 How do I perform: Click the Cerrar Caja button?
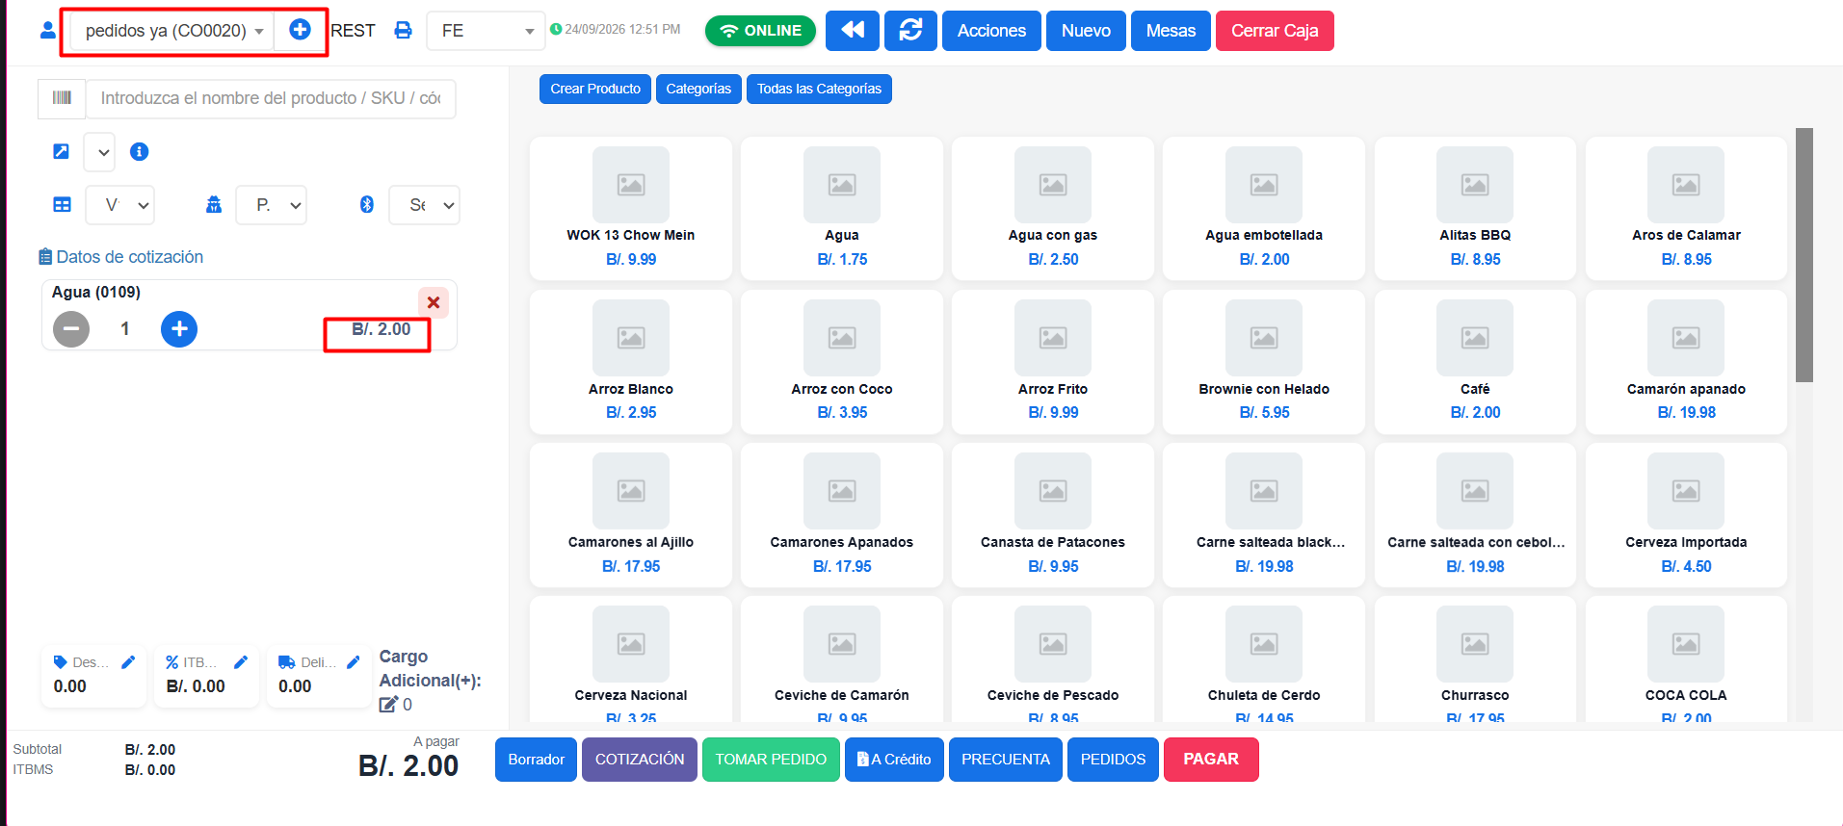[x=1275, y=31]
